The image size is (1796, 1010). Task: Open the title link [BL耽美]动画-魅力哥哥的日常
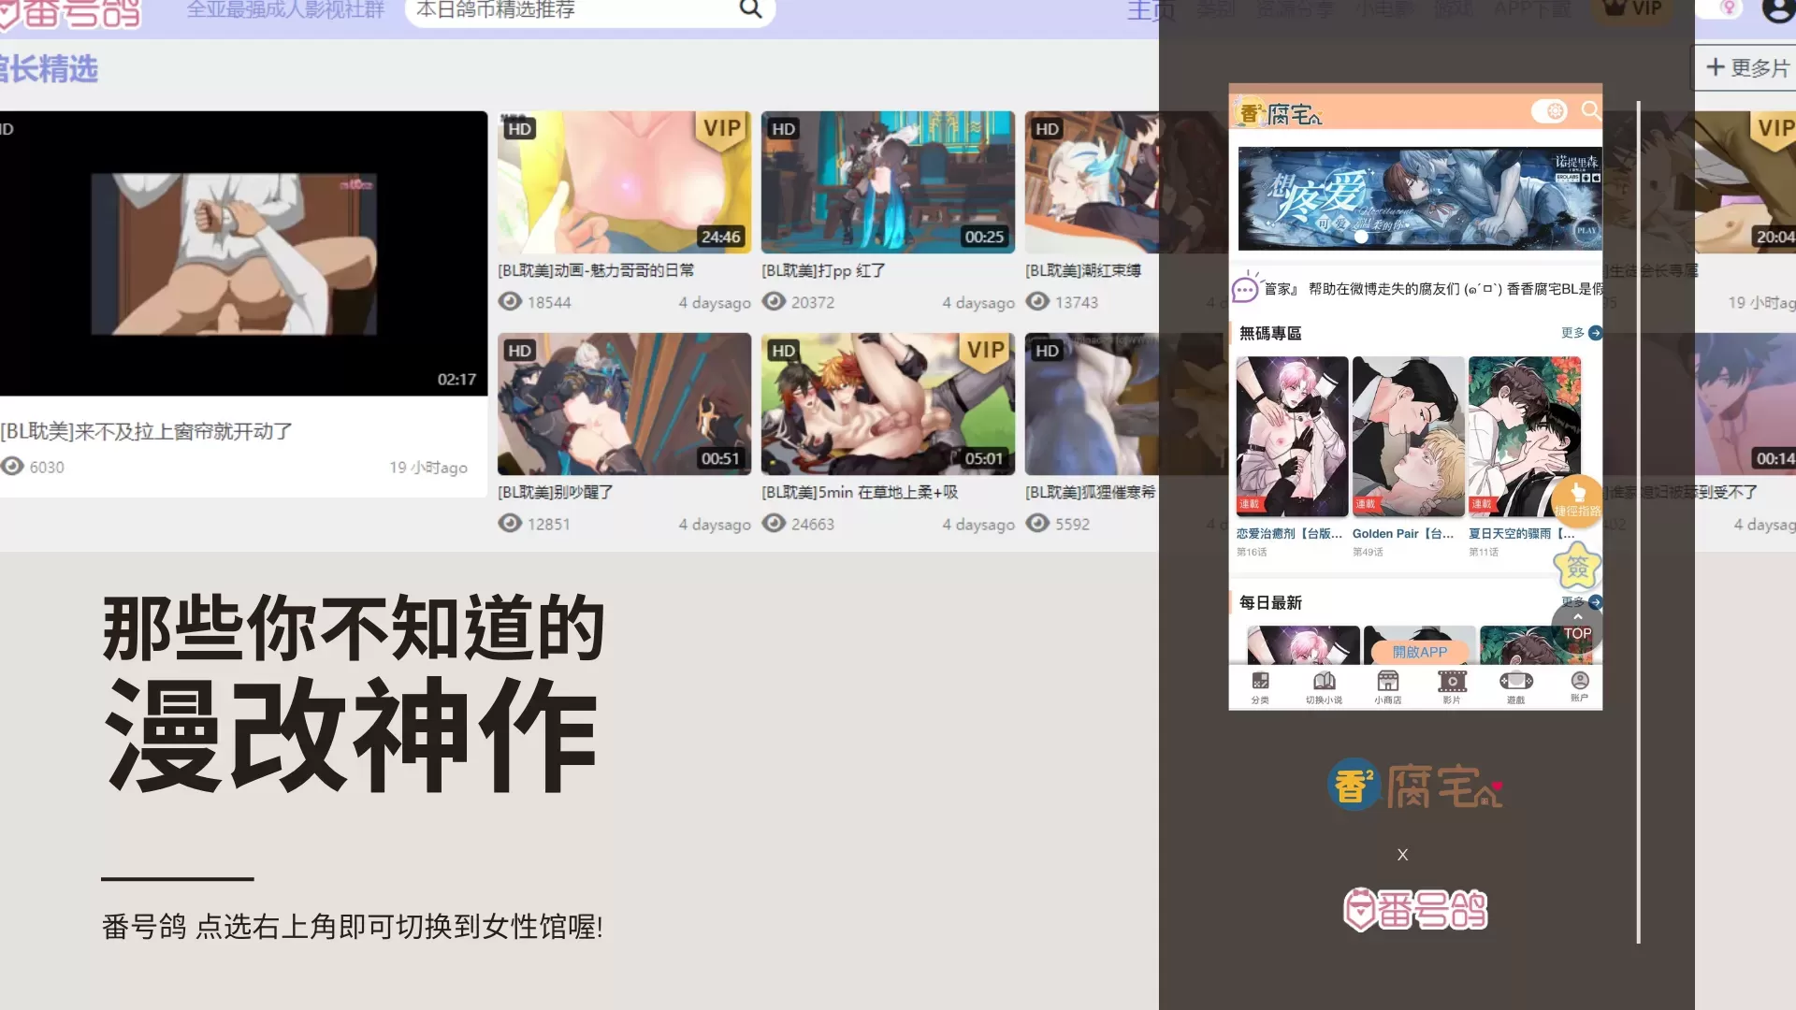click(596, 270)
